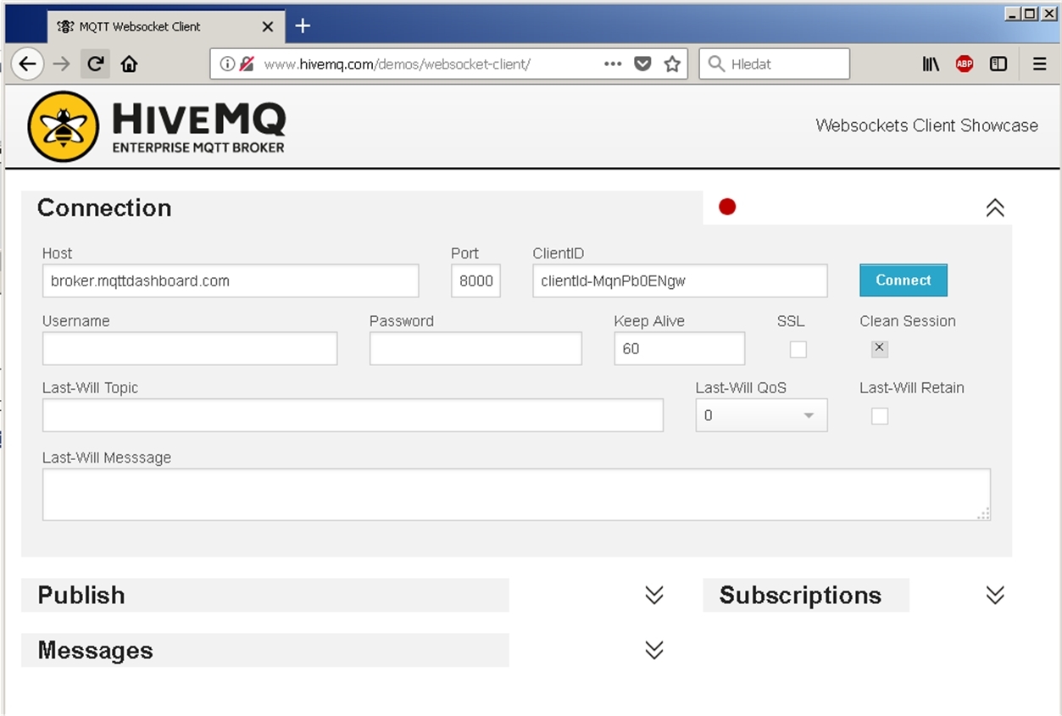The height and width of the screenshot is (716, 1062).
Task: Uncheck the Clean Session checkbox
Action: pos(880,348)
